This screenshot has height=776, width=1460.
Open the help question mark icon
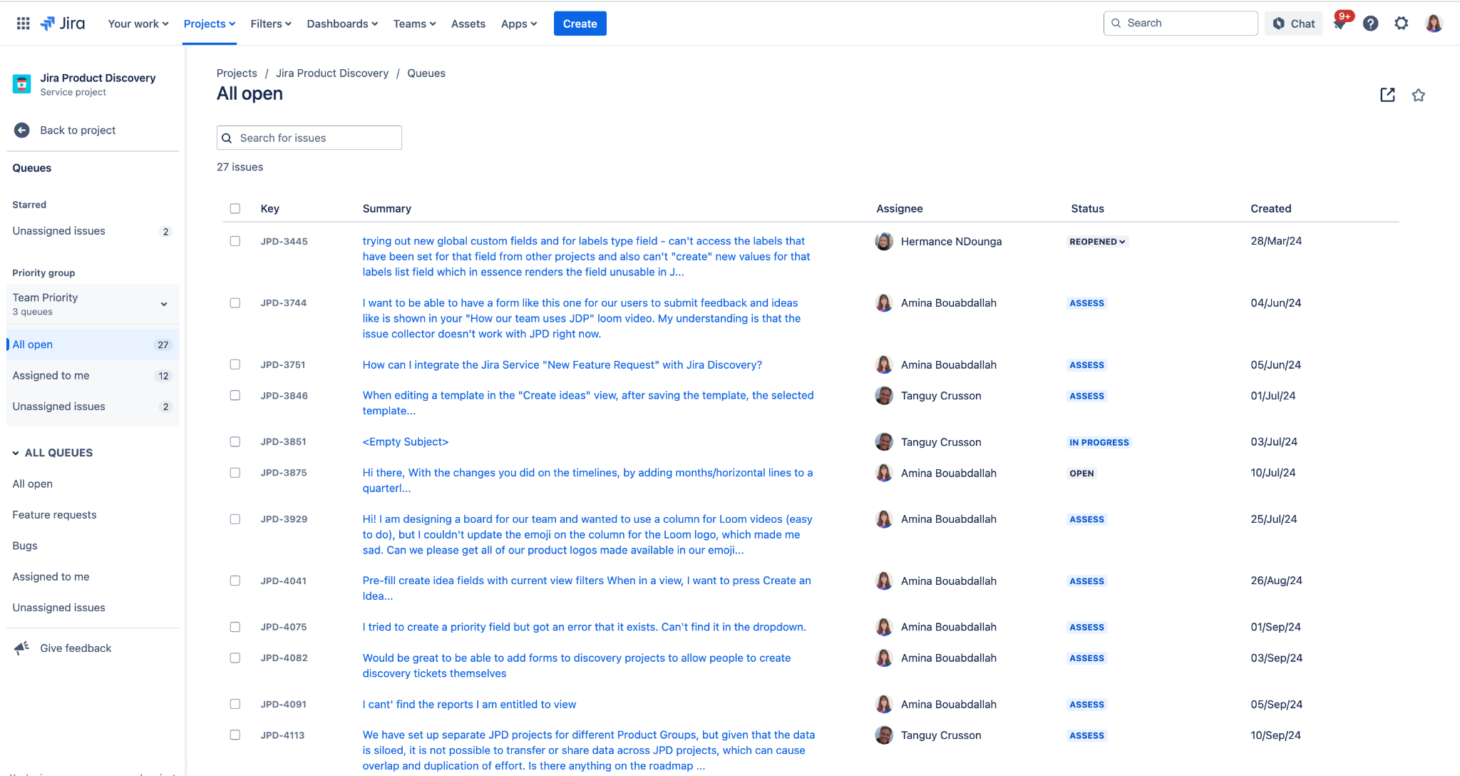pyautogui.click(x=1370, y=24)
